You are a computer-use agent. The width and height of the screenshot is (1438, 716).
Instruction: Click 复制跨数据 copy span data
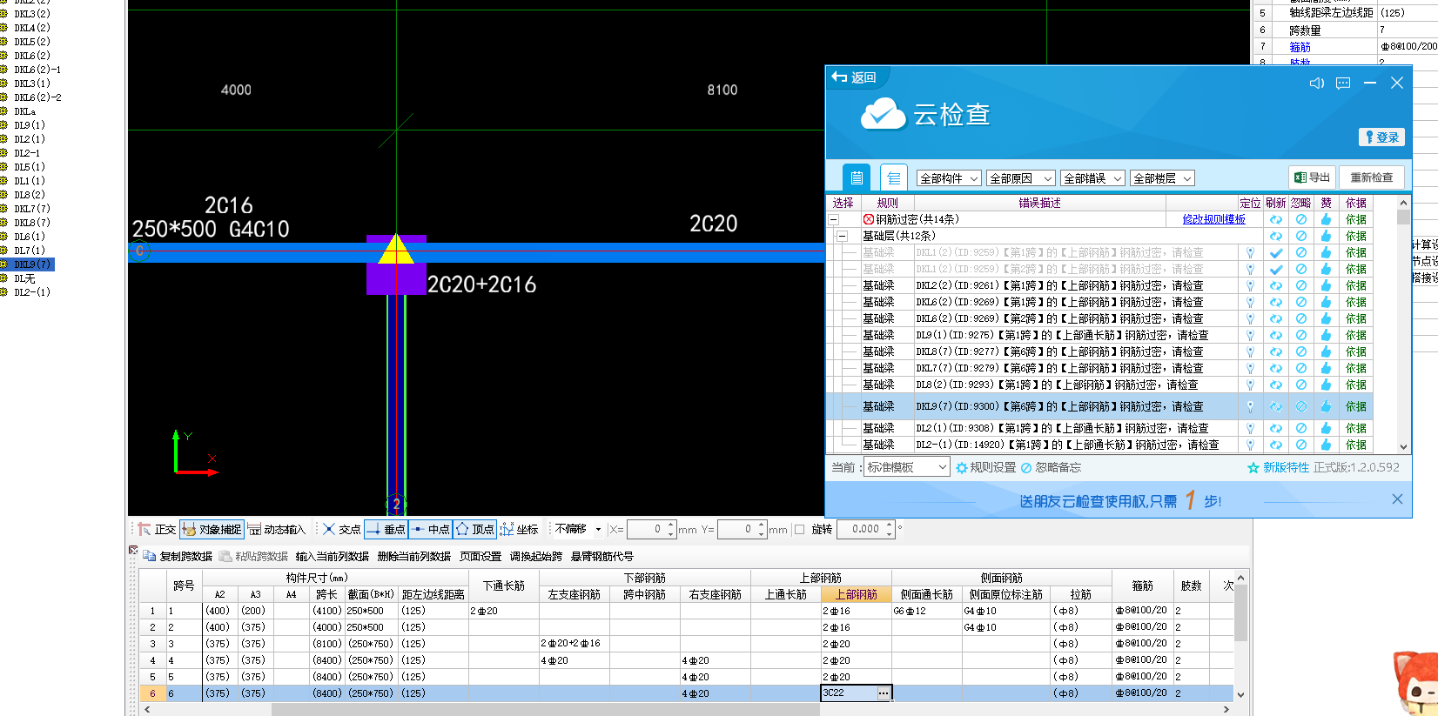[x=178, y=556]
